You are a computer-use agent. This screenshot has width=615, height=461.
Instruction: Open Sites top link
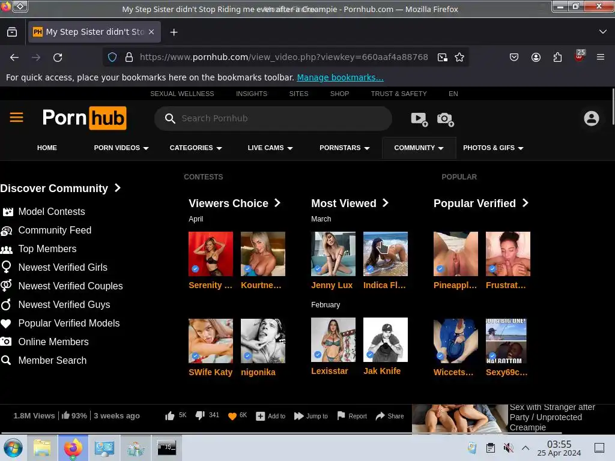(x=298, y=94)
